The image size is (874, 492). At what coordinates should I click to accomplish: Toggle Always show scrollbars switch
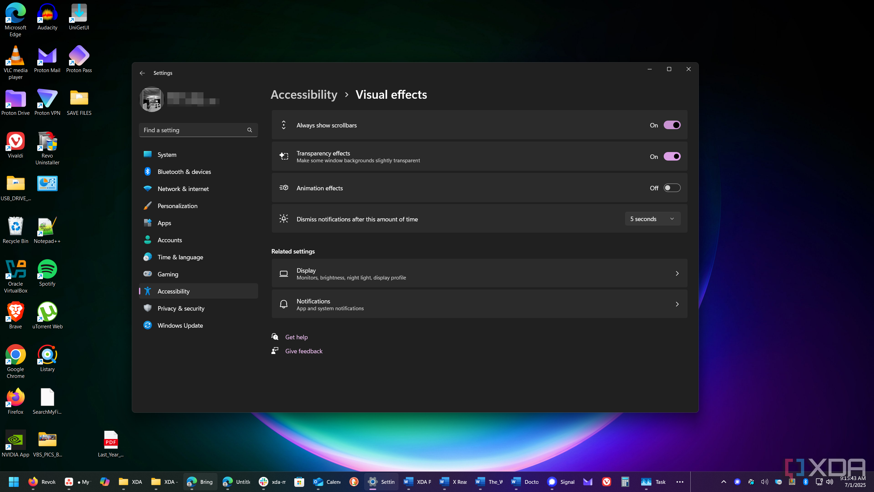[x=672, y=125]
